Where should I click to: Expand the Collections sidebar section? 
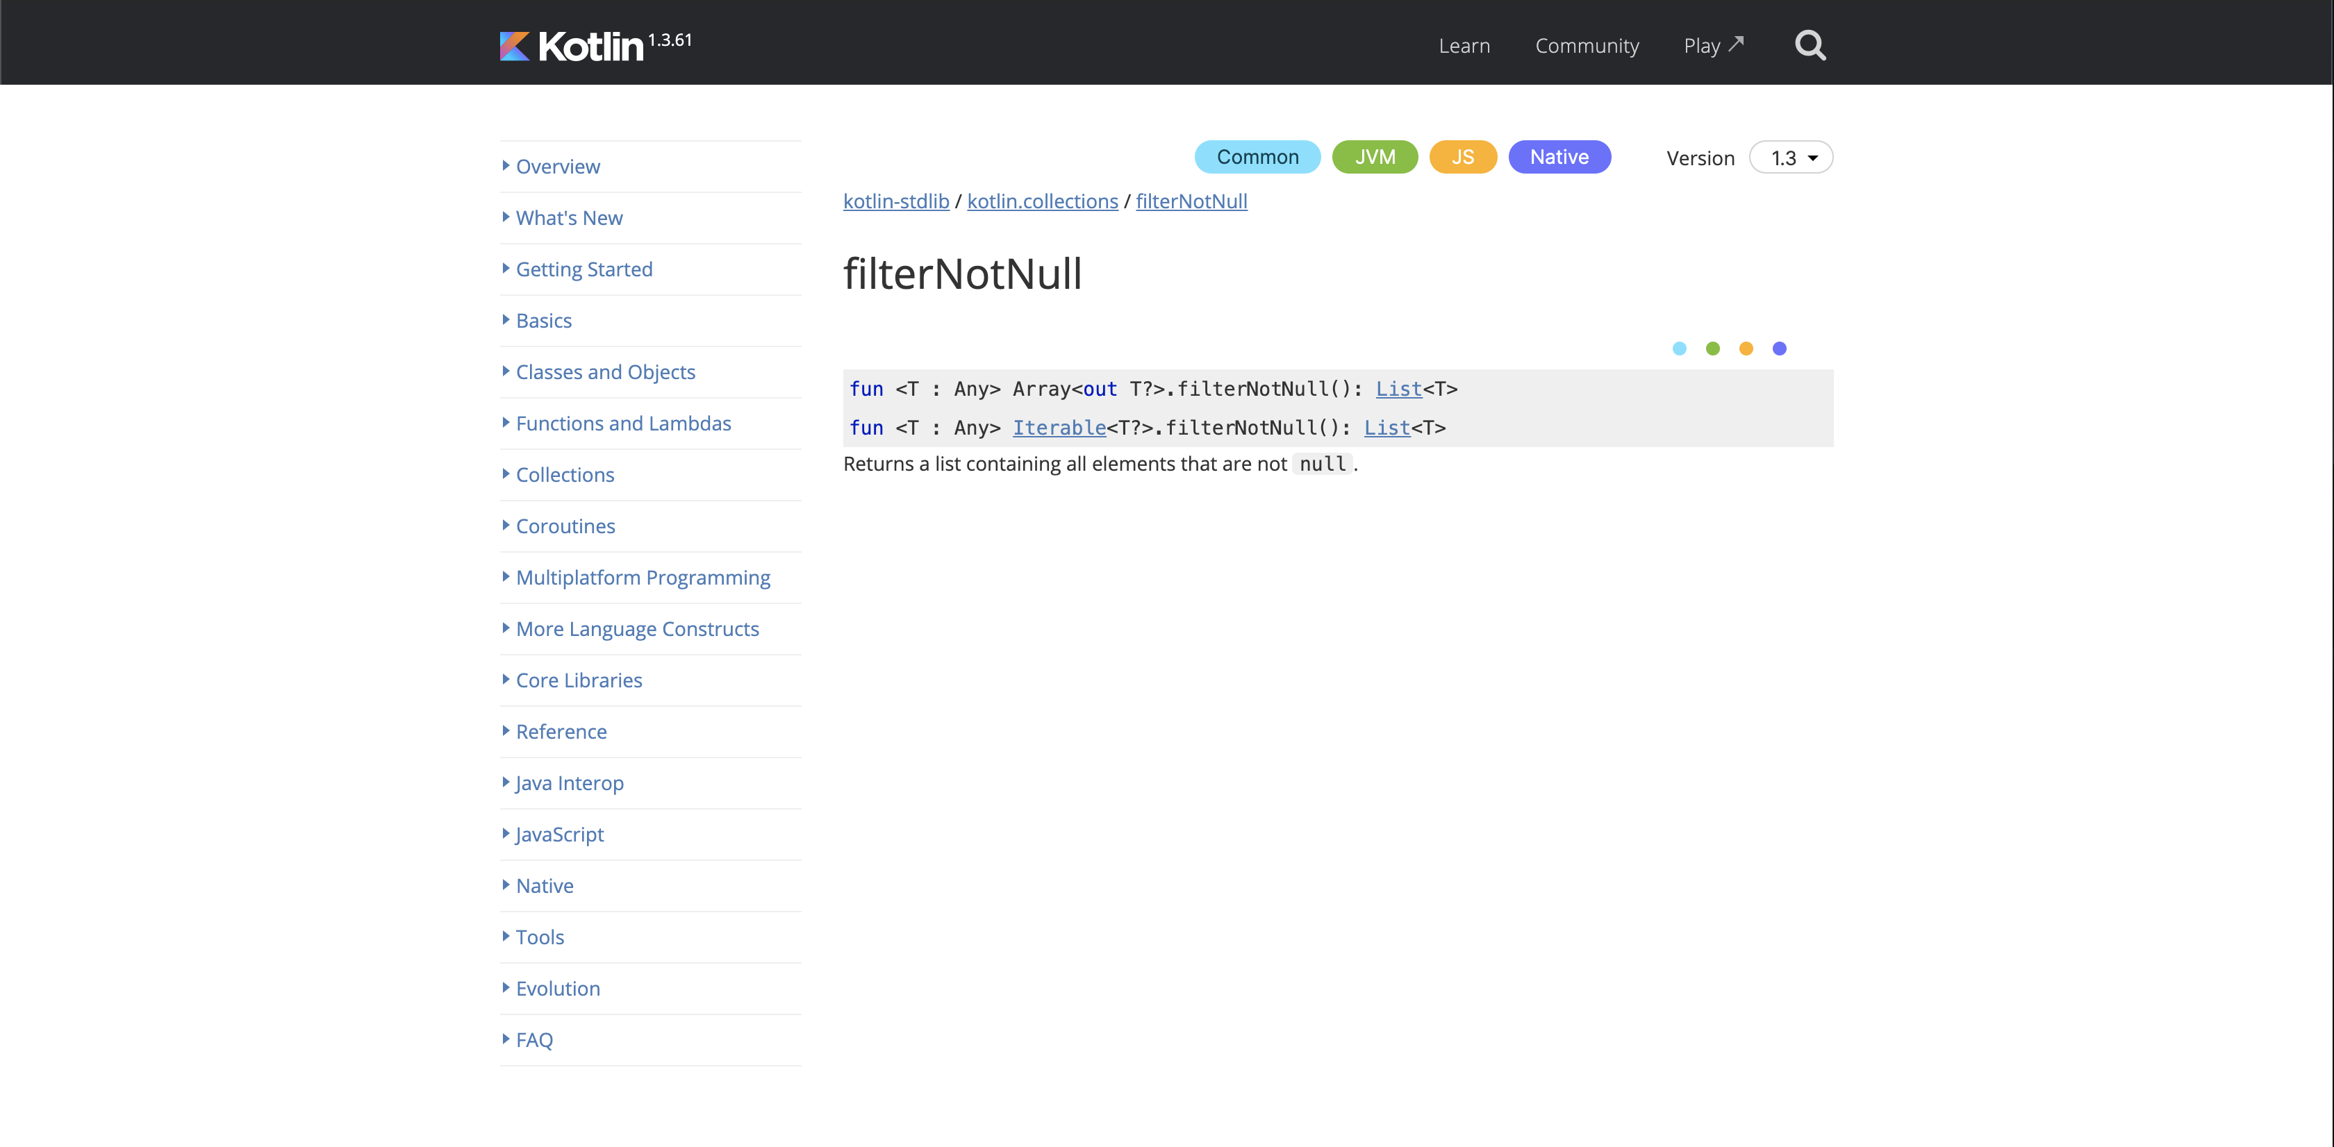pyautogui.click(x=565, y=474)
